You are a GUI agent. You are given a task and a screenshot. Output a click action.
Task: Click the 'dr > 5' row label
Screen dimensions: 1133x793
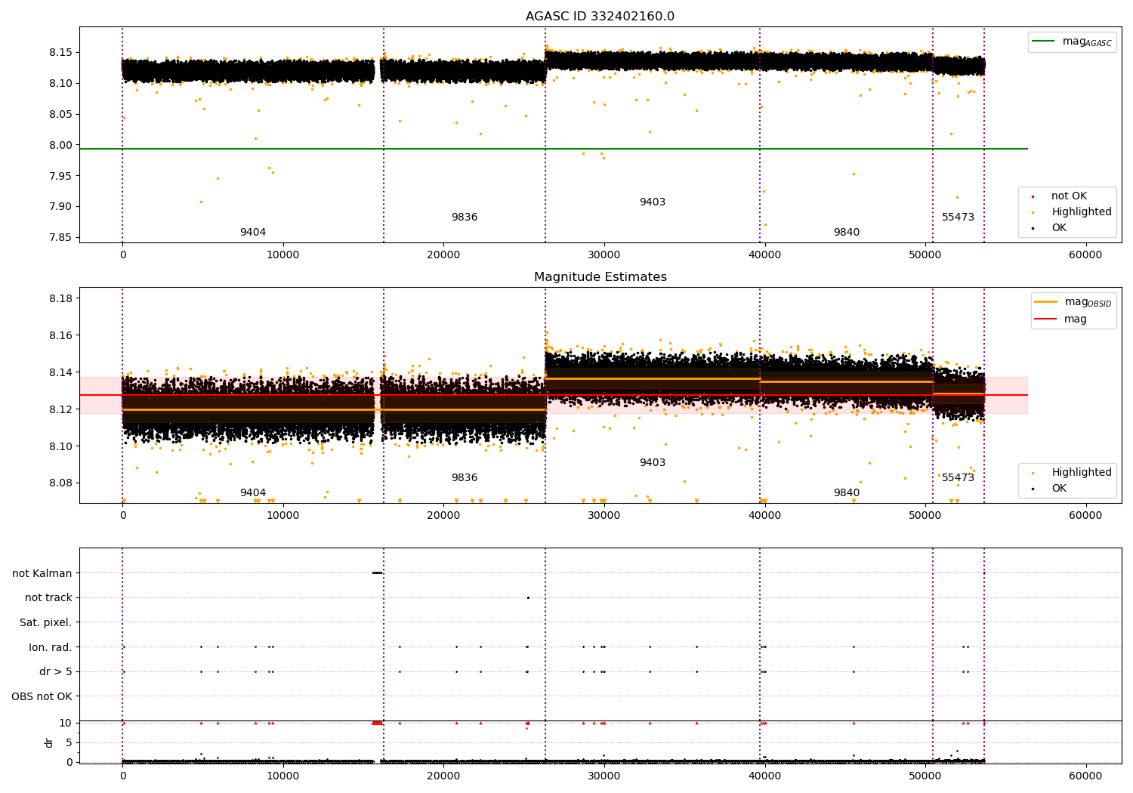(55, 672)
